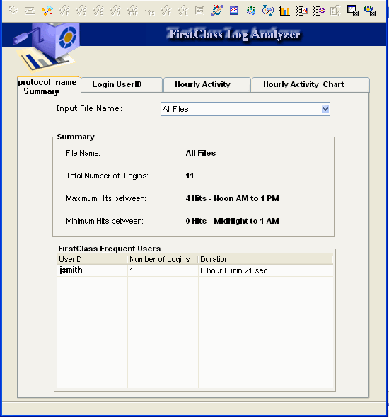Click the 'FirstClass Frequent Users' group title
The image size is (389, 417).
click(110, 249)
